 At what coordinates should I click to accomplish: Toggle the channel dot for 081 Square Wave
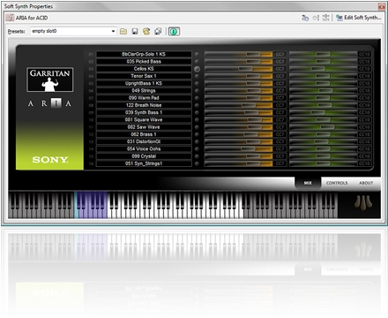point(197,120)
